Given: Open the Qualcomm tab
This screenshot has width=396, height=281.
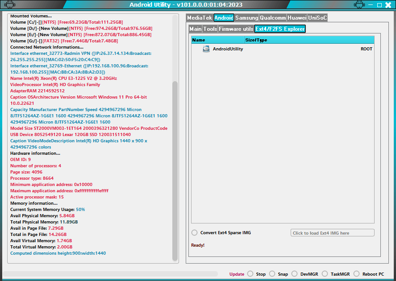Looking at the screenshot, I should pyautogui.click(x=272, y=18).
